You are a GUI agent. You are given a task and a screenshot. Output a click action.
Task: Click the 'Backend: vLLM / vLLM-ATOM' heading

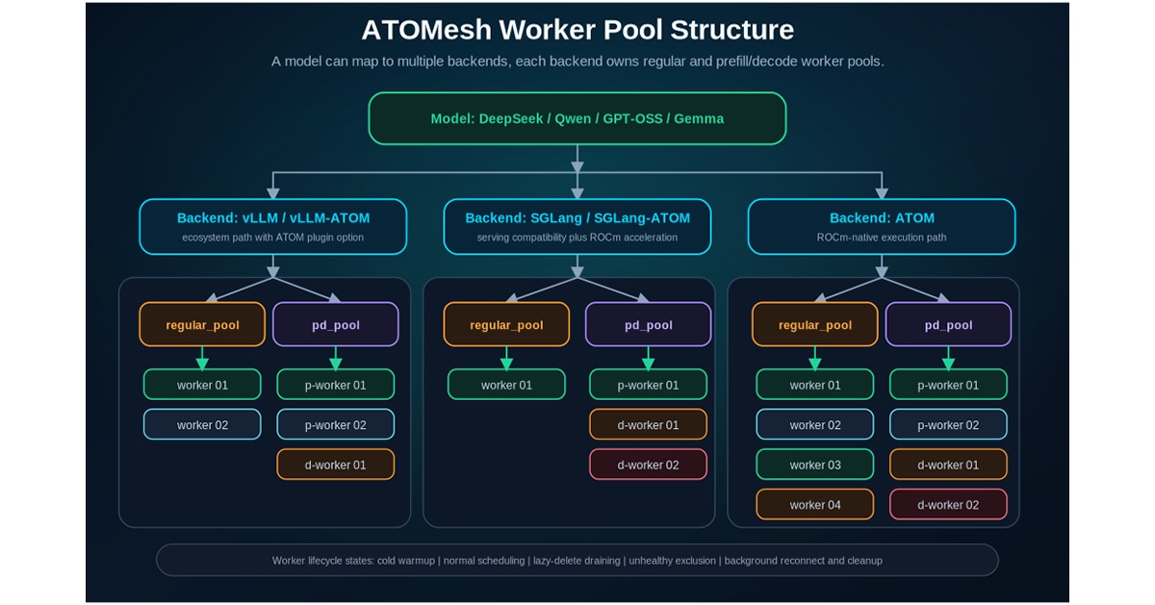click(273, 218)
